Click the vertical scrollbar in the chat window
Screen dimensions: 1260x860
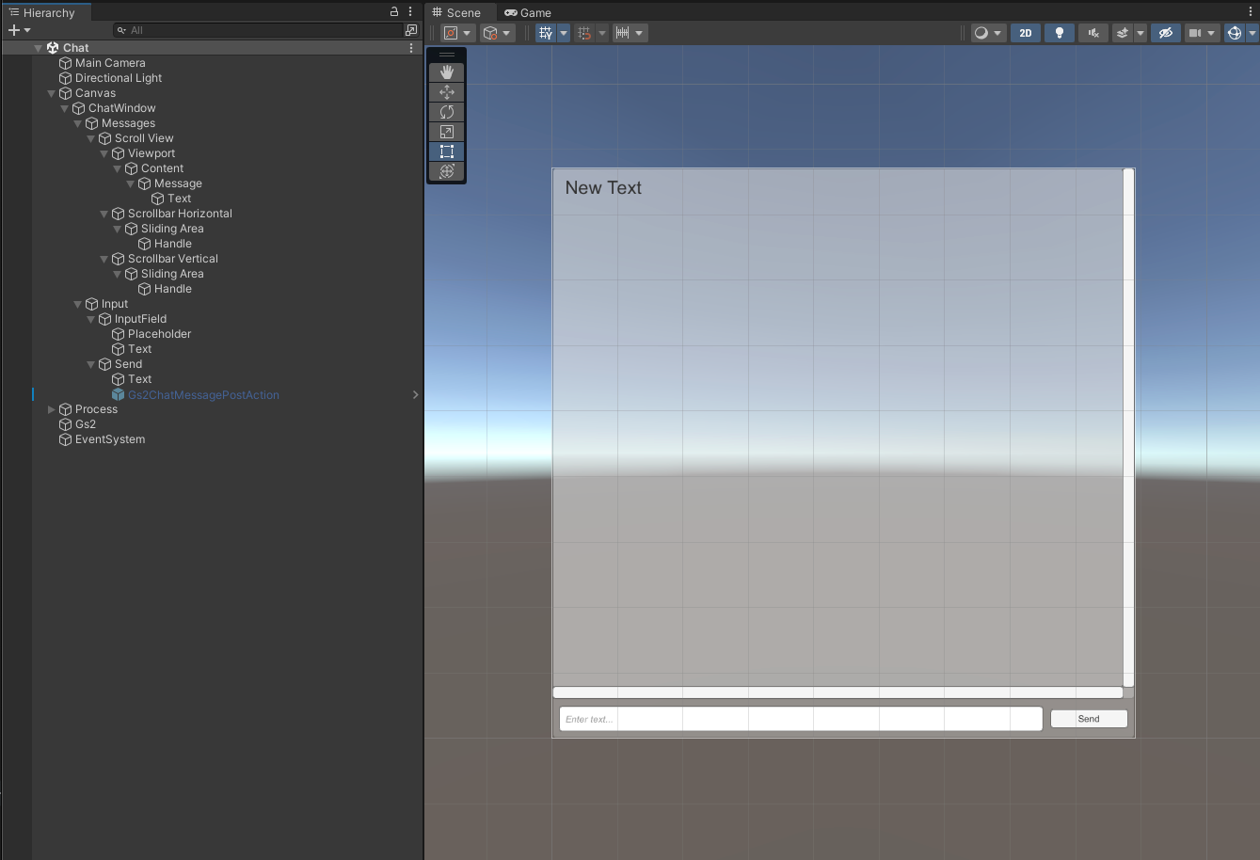[x=1129, y=428]
